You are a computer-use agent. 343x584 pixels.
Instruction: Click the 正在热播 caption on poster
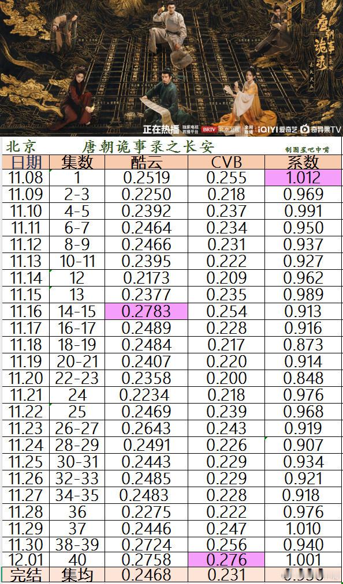161,129
